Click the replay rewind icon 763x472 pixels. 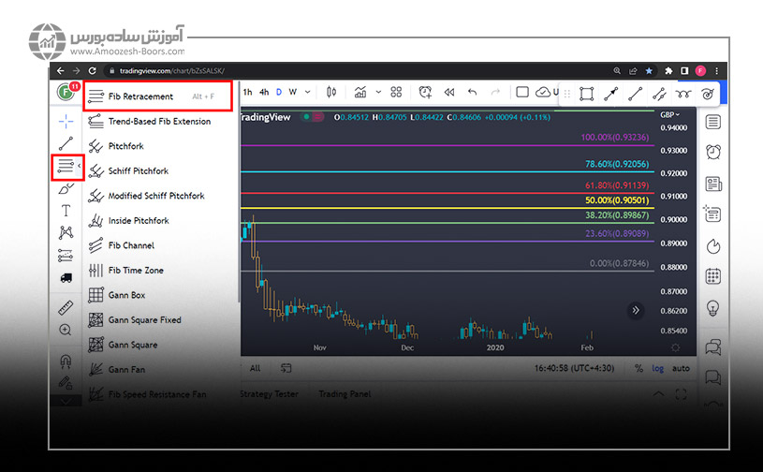pos(449,92)
